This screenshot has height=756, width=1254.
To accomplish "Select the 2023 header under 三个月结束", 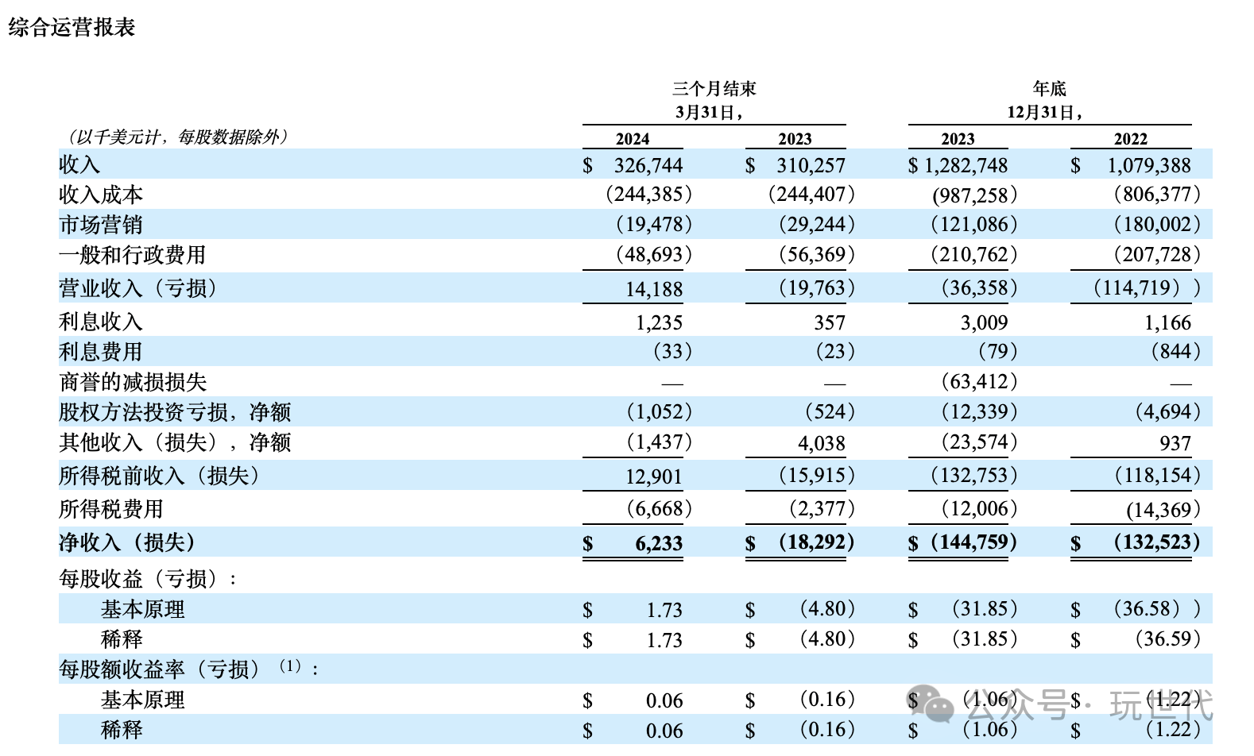I will coord(795,139).
